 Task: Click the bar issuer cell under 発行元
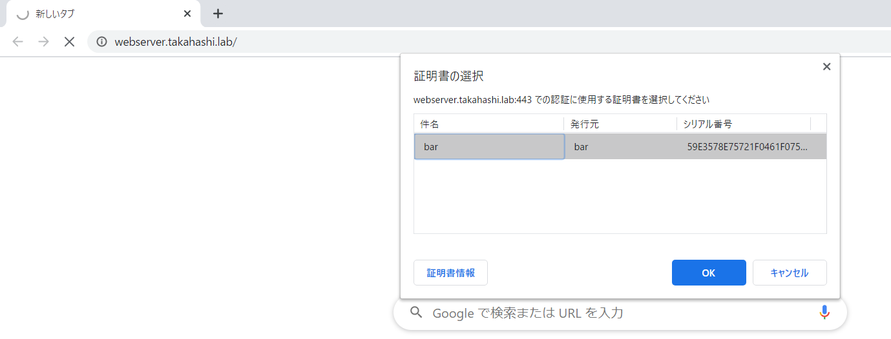[x=620, y=146]
